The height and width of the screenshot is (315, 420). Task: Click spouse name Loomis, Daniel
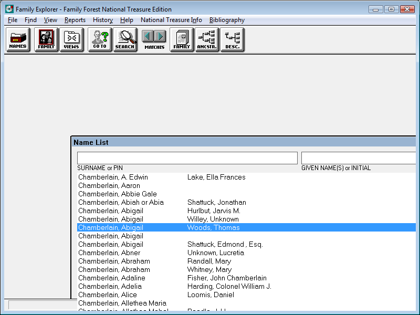click(211, 295)
